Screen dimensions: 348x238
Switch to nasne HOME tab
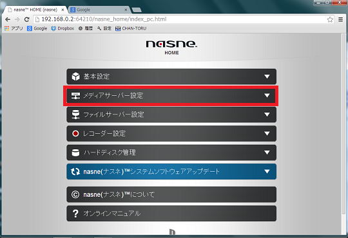35,10
